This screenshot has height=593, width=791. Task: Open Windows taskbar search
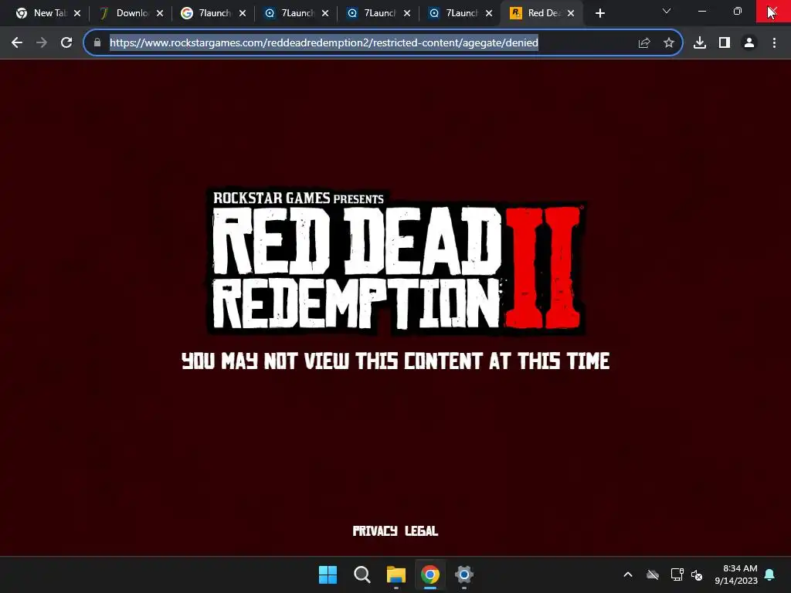pyautogui.click(x=362, y=574)
